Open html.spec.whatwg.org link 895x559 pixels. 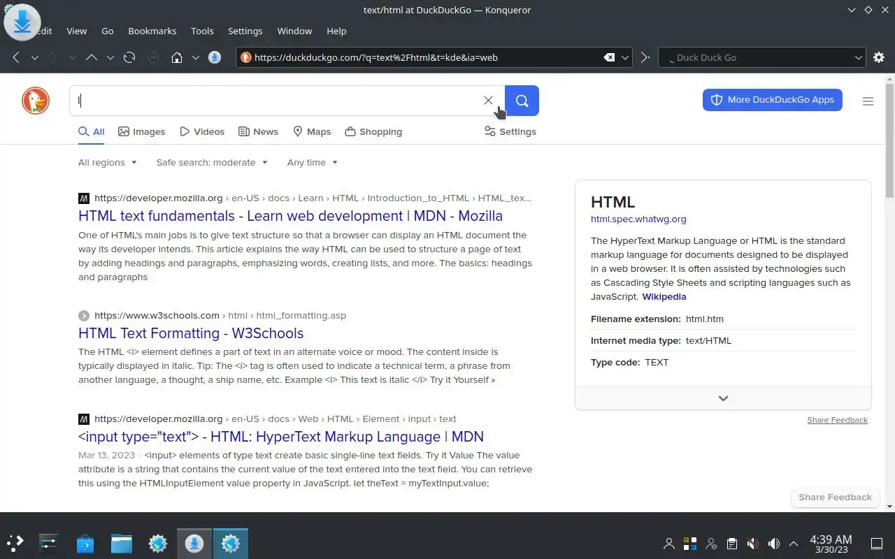(638, 219)
